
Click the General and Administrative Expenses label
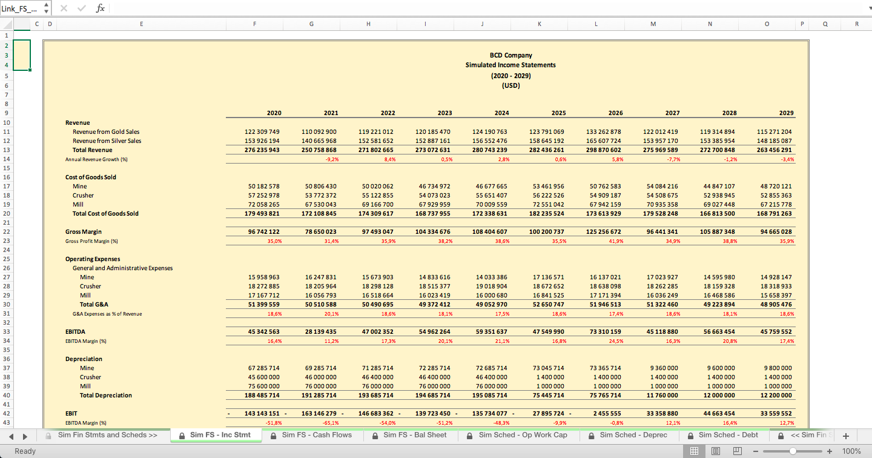coord(122,268)
